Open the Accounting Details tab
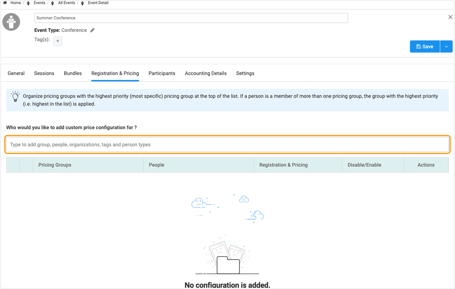The width and height of the screenshot is (455, 289). [x=206, y=73]
